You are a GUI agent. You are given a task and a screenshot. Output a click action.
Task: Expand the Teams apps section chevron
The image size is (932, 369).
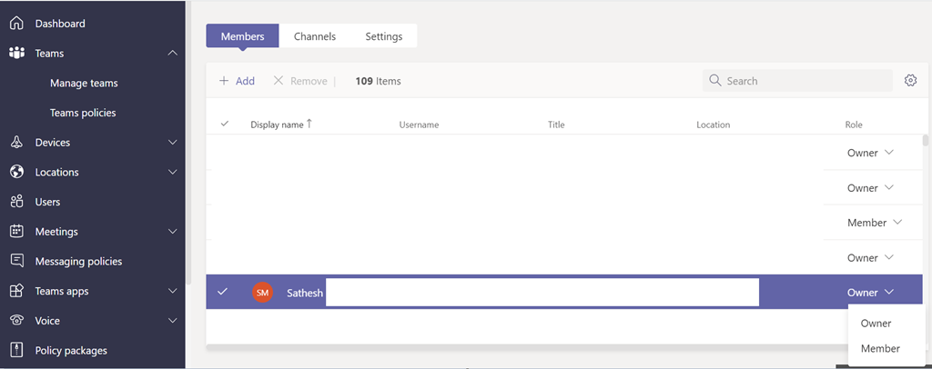point(172,291)
